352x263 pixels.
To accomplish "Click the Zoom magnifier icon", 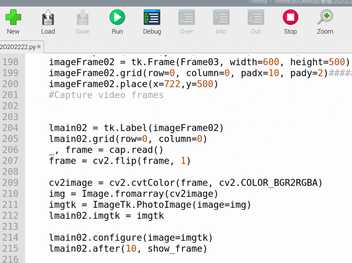I will (x=325, y=17).
